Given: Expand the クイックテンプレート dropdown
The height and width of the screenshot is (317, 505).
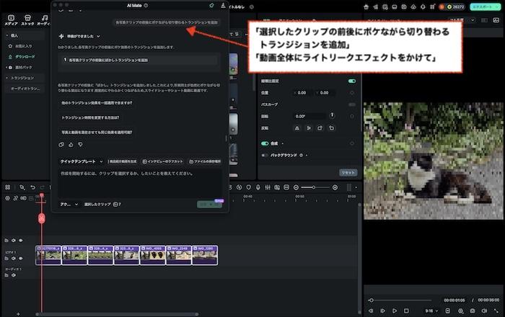Looking at the screenshot, I should [x=81, y=161].
